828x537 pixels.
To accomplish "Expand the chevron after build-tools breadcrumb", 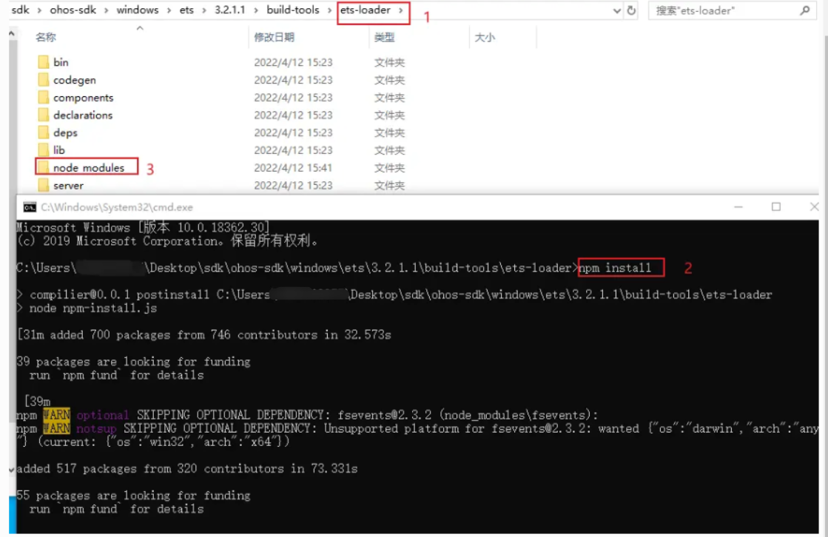I will [331, 10].
